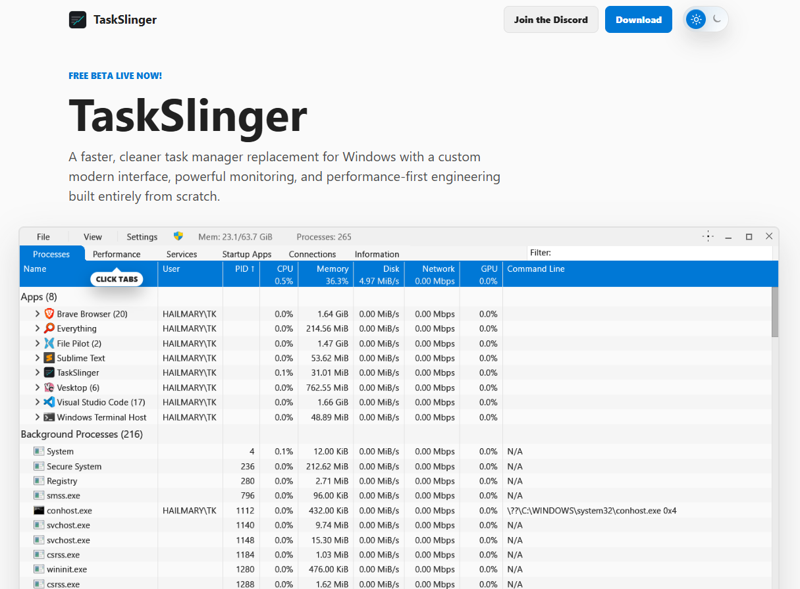This screenshot has height=589, width=800.
Task: Expand the Windows Terminal Host group
Action: (38, 417)
